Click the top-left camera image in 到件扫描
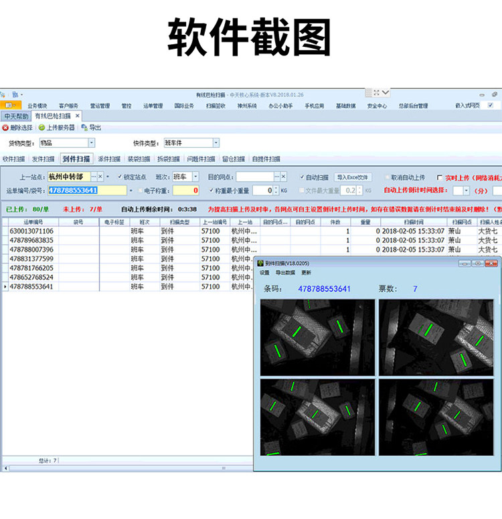The height and width of the screenshot is (519, 502). [x=317, y=337]
